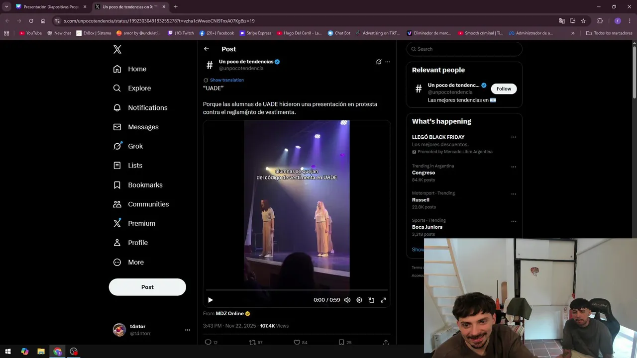Viewport: 637px width, 358px height.
Task: Open a new browser tab
Action: (x=176, y=7)
